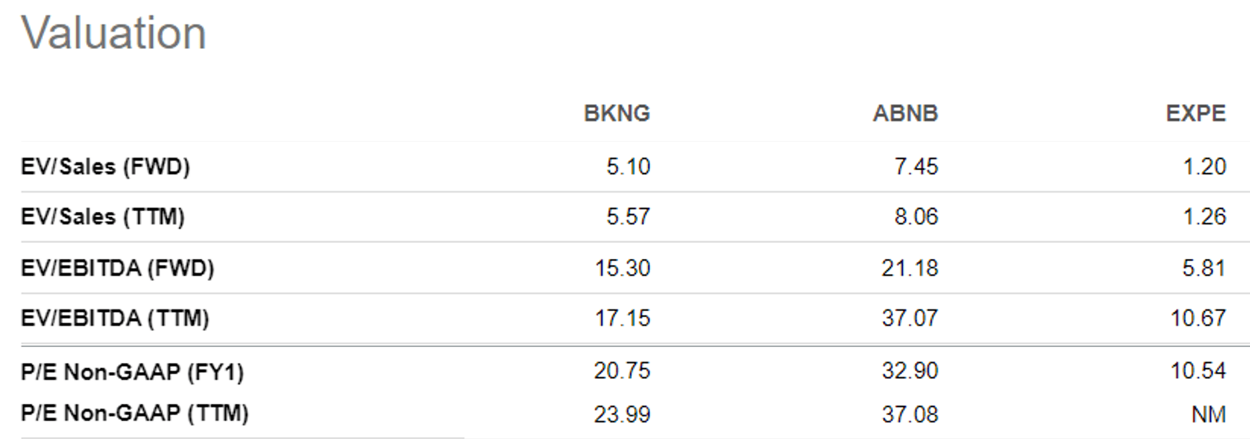Click ABNB's EV/Sales (FWD) value 7.45
The height and width of the screenshot is (439, 1250).
pyautogui.click(x=916, y=166)
